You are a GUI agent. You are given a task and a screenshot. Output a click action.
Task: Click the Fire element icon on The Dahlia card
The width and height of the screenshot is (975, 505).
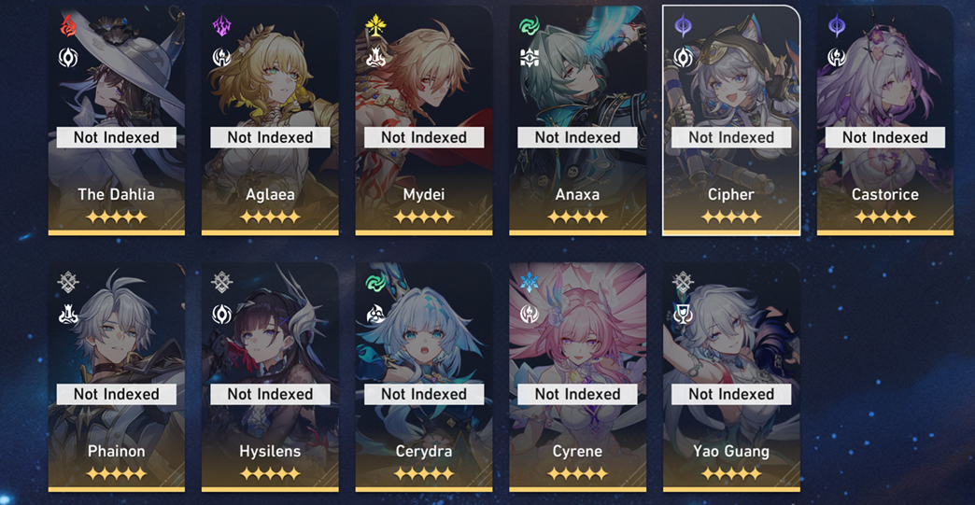tap(68, 26)
